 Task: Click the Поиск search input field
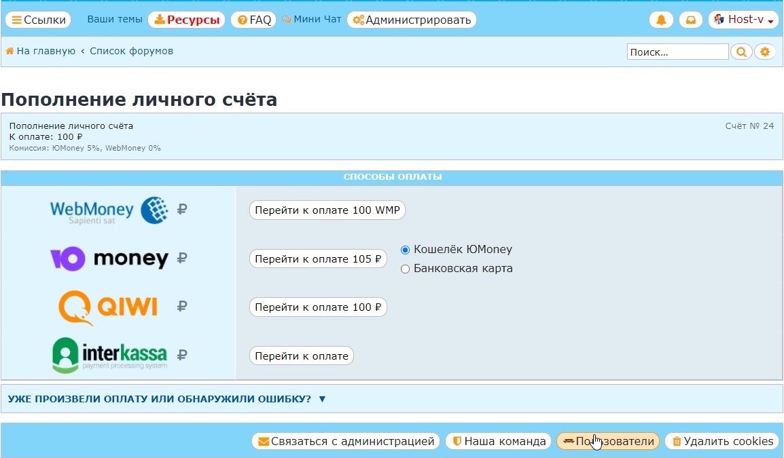click(x=677, y=52)
